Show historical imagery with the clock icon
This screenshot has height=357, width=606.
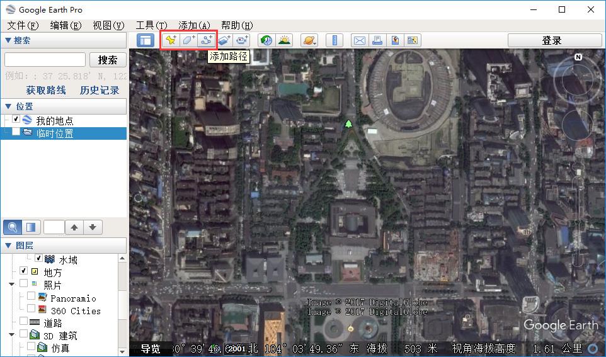266,40
